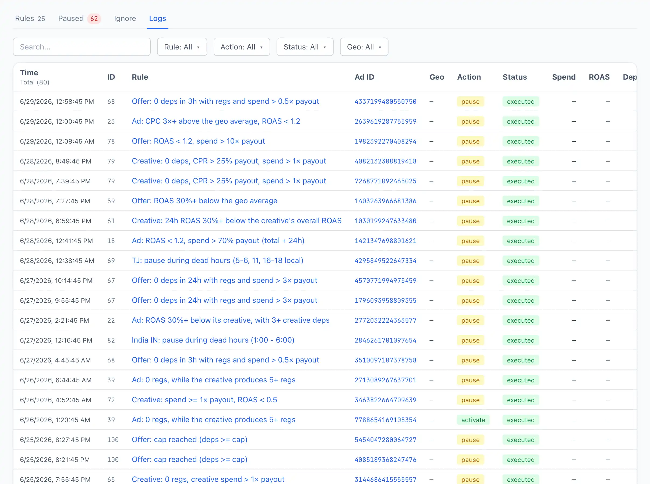Open Ad ID 1403263966681386
The height and width of the screenshot is (484, 650).
click(385, 201)
